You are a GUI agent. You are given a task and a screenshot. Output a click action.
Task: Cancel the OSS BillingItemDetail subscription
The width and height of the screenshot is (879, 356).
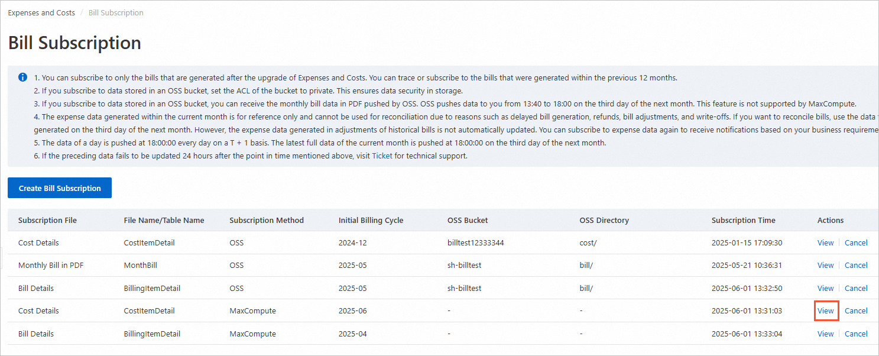coord(856,288)
